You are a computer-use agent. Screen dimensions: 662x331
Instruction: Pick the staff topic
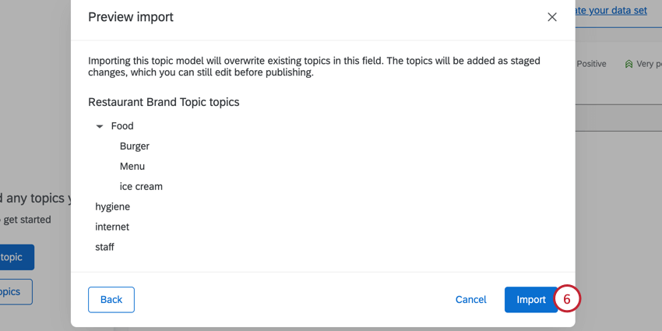click(x=104, y=248)
